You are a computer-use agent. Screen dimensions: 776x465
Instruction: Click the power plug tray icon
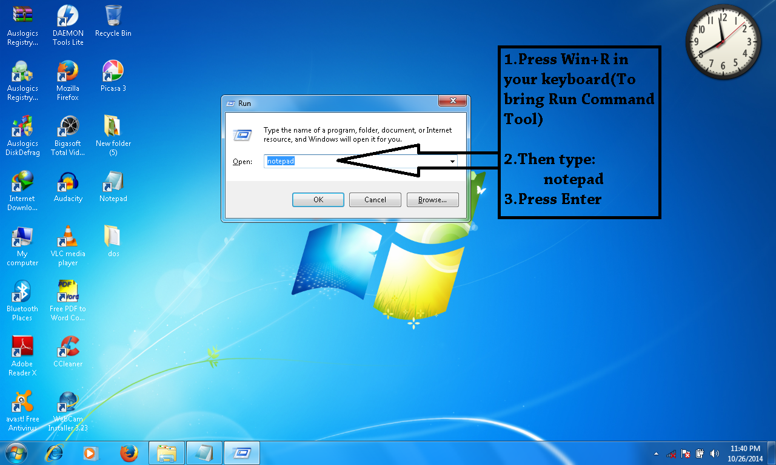click(700, 453)
